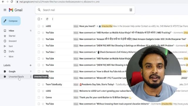Click the sender name 'Team TubeBuddy'
Viewport: 188px width, 106px height.
54,85
